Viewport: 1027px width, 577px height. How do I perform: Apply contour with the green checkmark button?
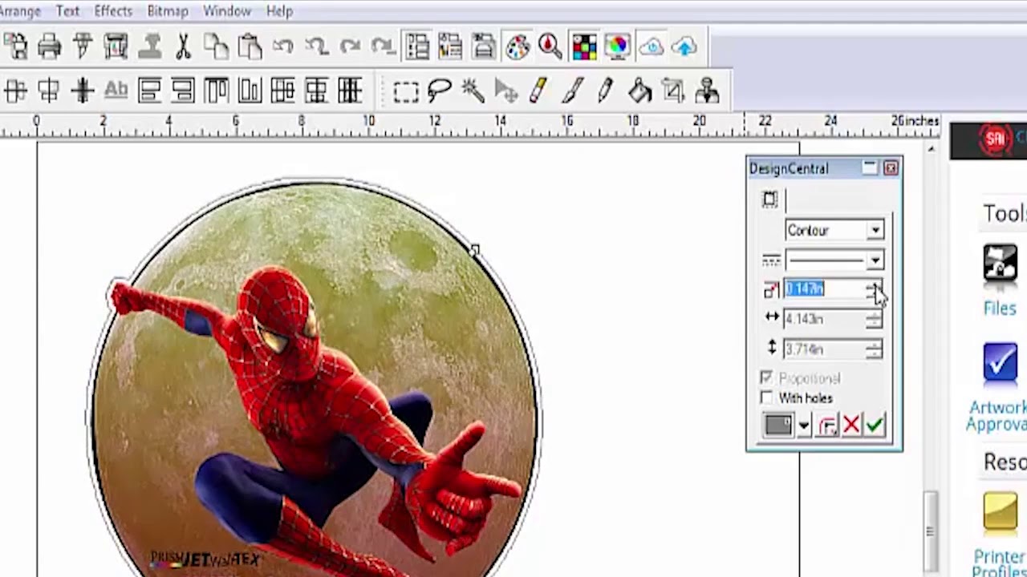point(875,425)
